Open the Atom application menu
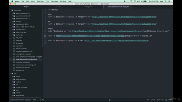182x102 pixels. (x=17, y=1)
